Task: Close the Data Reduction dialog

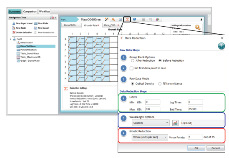Action: [222, 38]
